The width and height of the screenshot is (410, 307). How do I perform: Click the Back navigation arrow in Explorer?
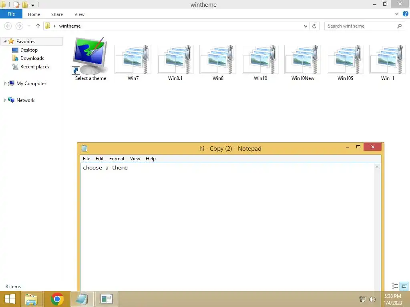[8, 26]
